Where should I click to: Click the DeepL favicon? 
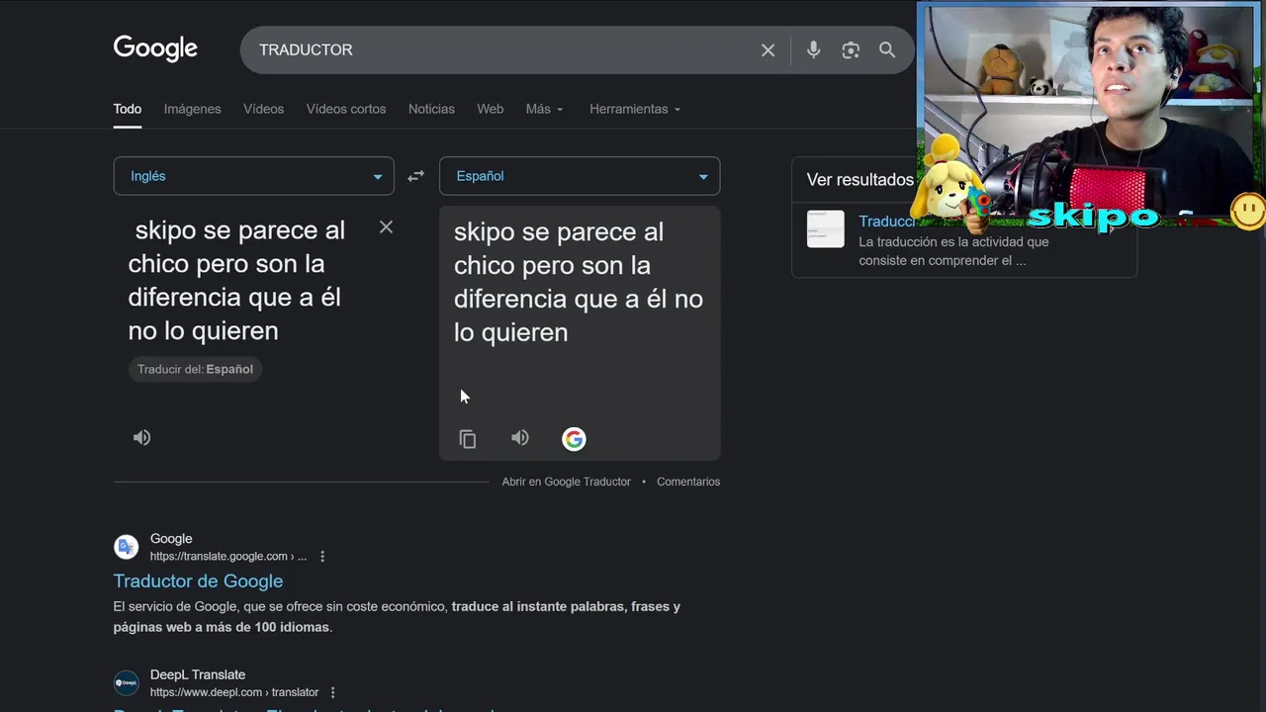click(127, 682)
